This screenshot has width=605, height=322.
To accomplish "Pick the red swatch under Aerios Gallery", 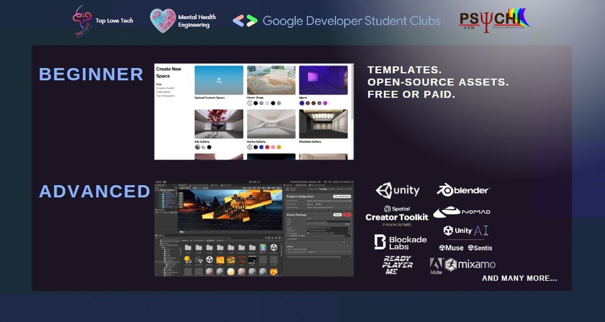I will click(x=267, y=147).
